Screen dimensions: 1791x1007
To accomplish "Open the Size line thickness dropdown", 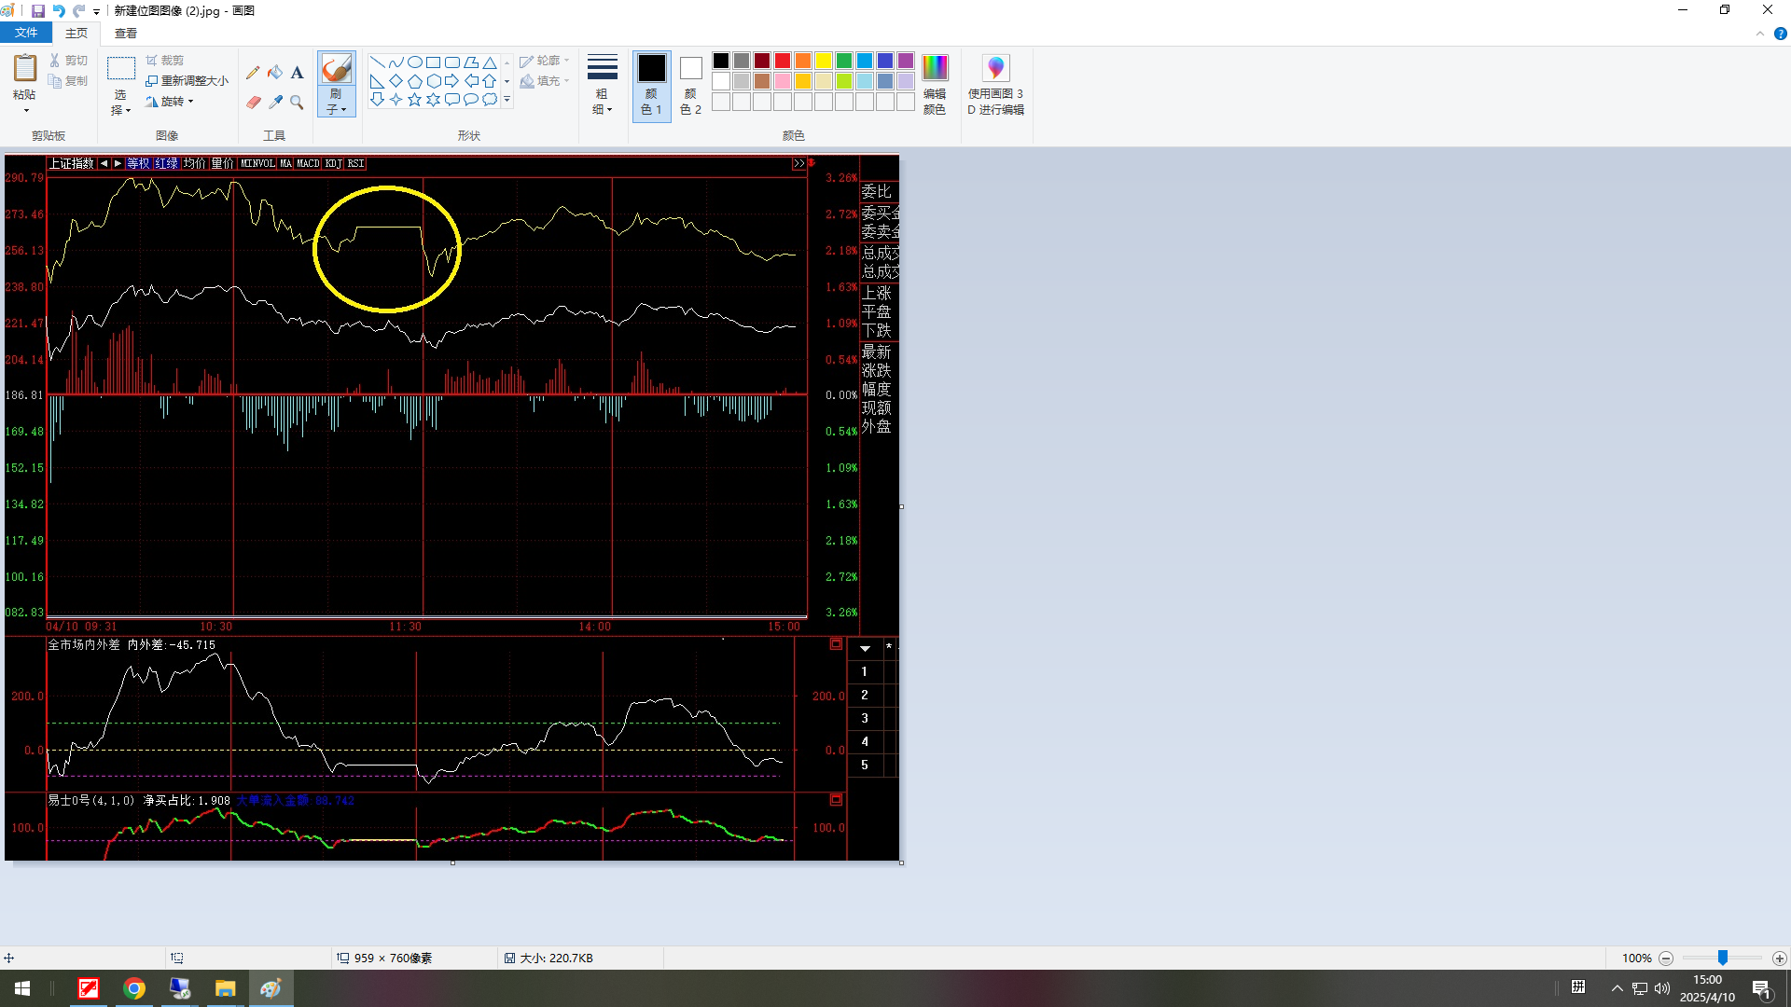I will click(x=603, y=84).
